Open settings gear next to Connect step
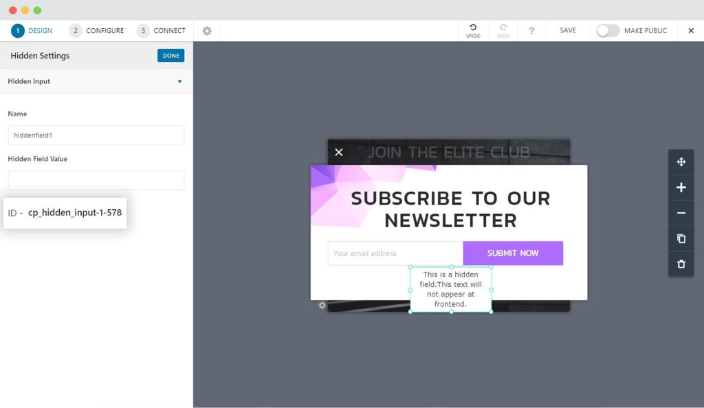The width and height of the screenshot is (704, 408). (206, 30)
